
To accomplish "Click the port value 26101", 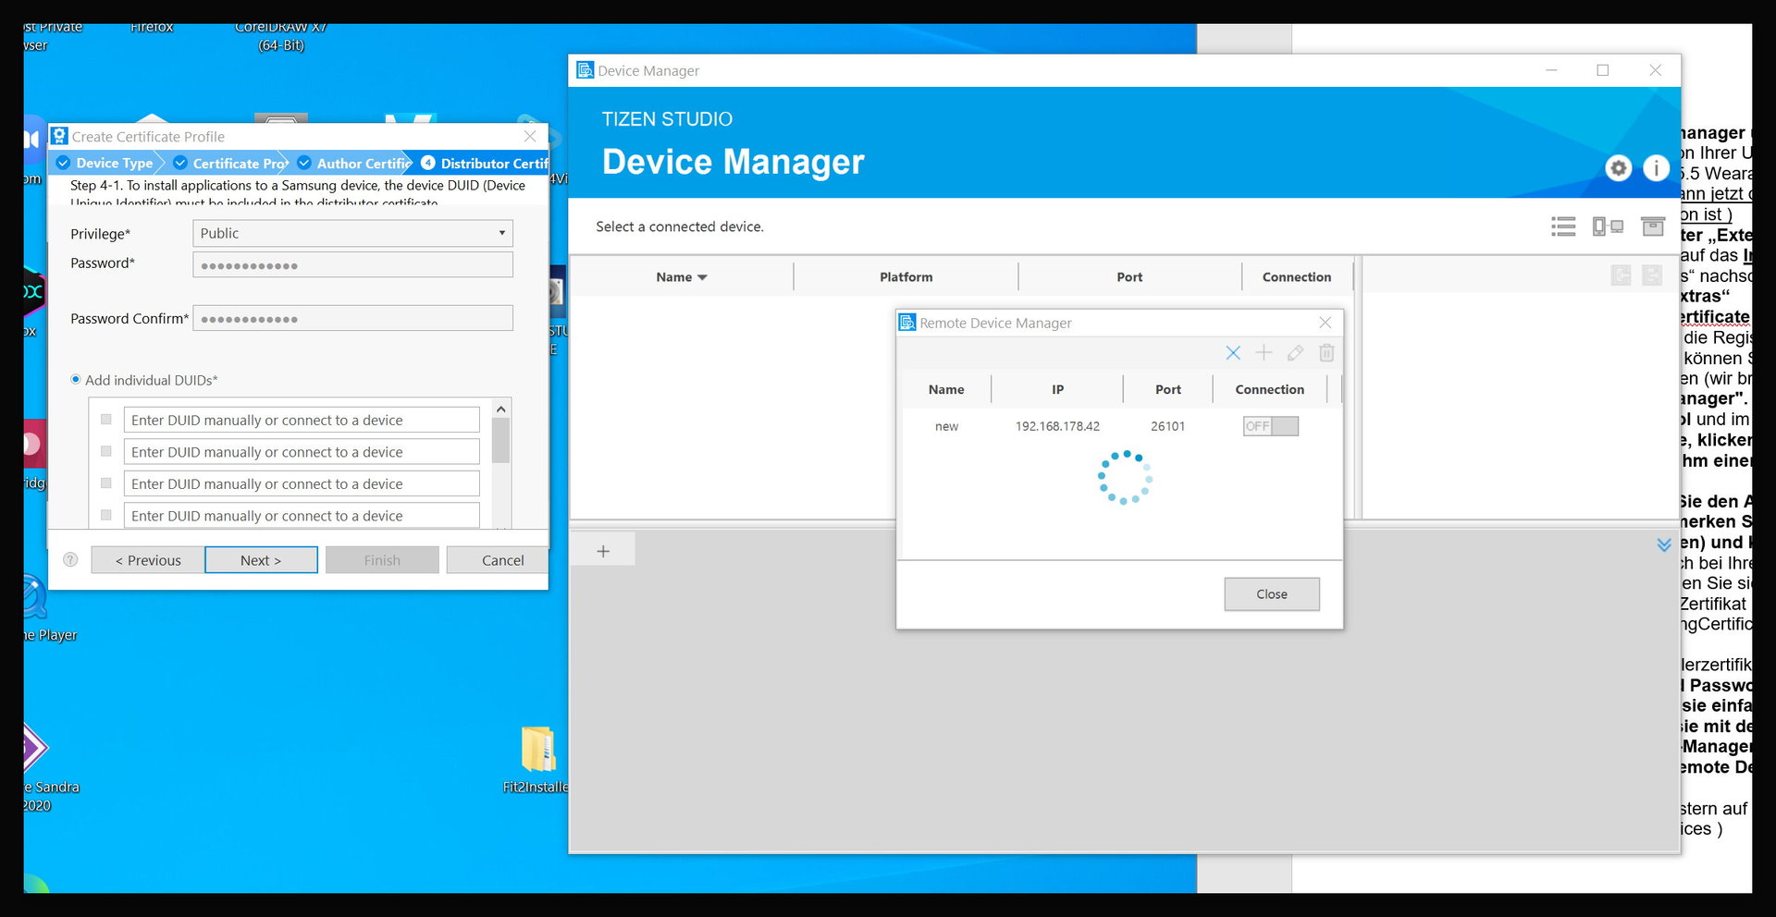I will click(1167, 426).
